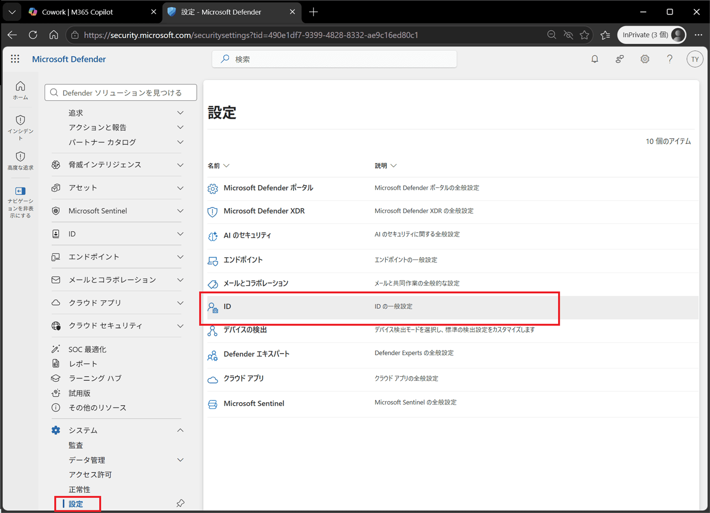Screen dimensions: 710x513
Task: Open the デバイスの検出 settings link
Action: point(245,330)
